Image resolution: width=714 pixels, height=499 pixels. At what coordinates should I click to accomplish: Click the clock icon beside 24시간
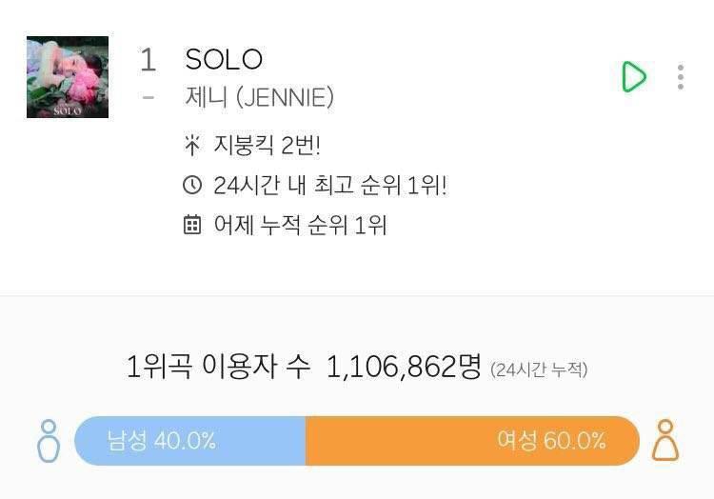(192, 186)
